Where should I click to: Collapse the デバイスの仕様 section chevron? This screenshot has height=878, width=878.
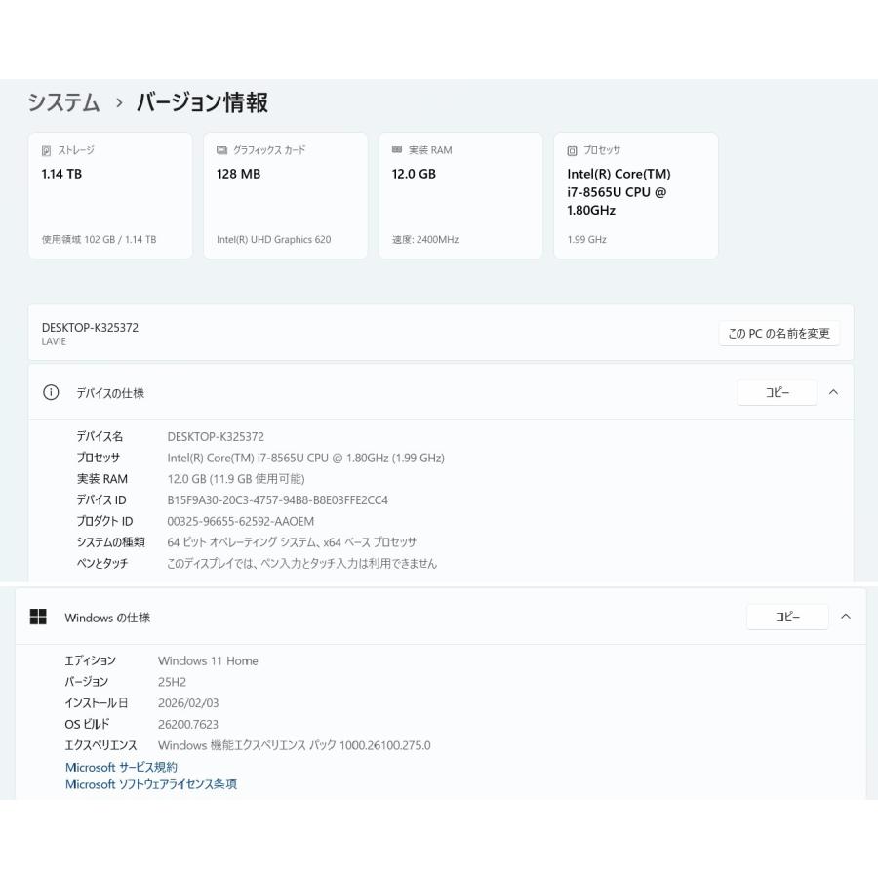pos(833,392)
